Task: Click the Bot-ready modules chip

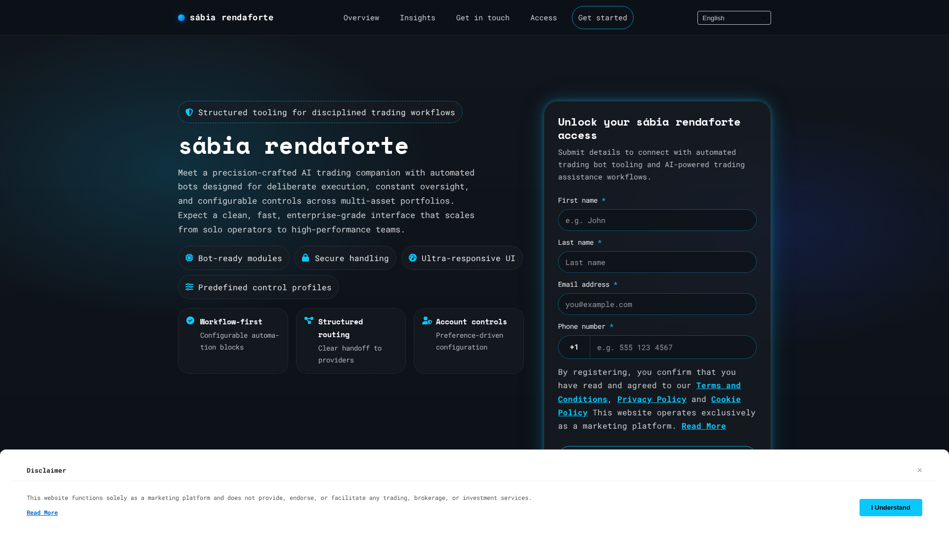Action: coord(234,258)
